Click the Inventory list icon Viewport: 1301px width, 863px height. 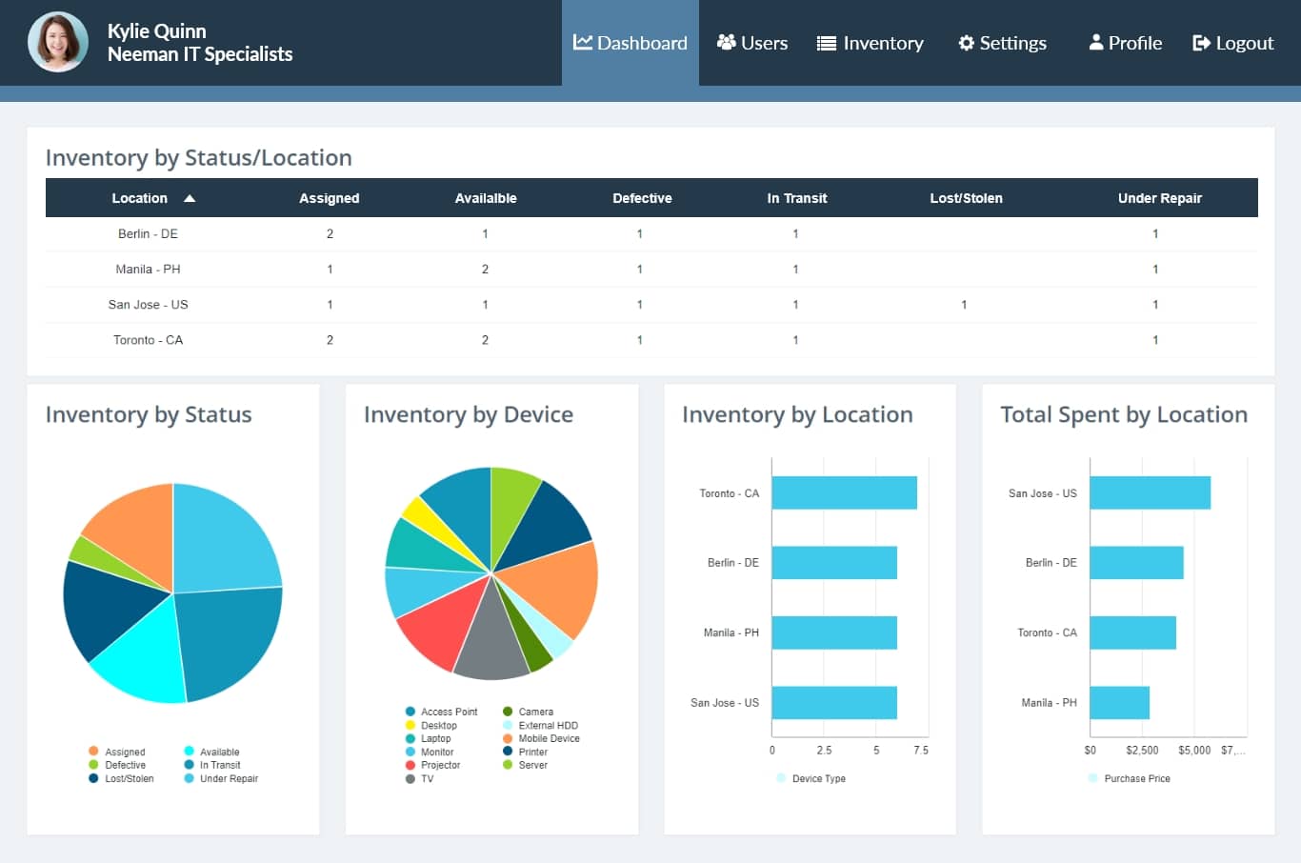tap(826, 43)
